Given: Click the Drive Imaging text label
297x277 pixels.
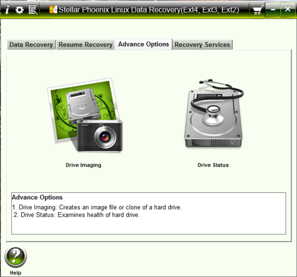Looking at the screenshot, I should (83, 165).
